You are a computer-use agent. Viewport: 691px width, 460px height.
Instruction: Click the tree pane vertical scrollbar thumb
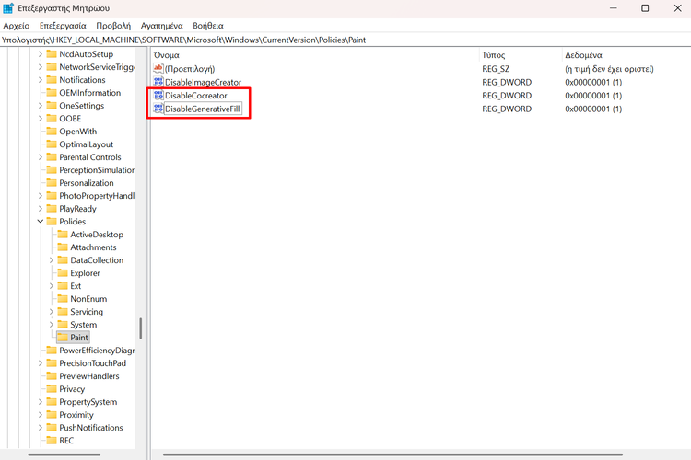tap(140, 328)
